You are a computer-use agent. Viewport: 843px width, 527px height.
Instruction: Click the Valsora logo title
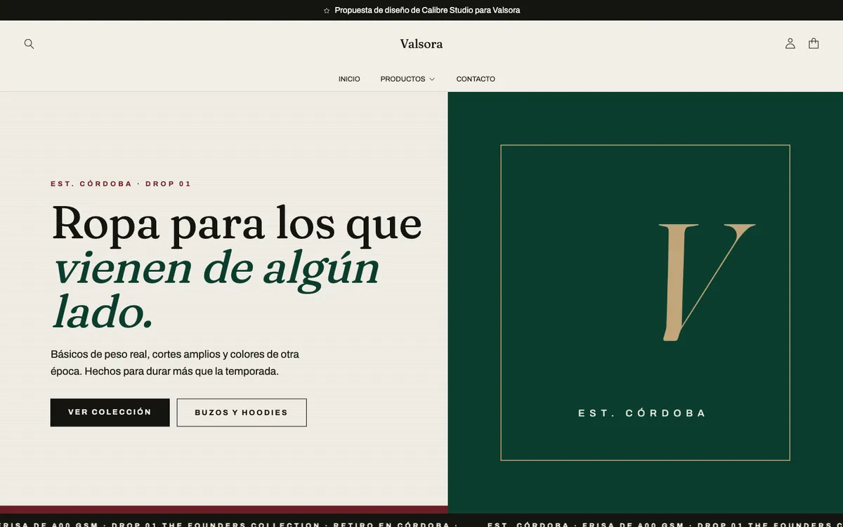coord(421,44)
